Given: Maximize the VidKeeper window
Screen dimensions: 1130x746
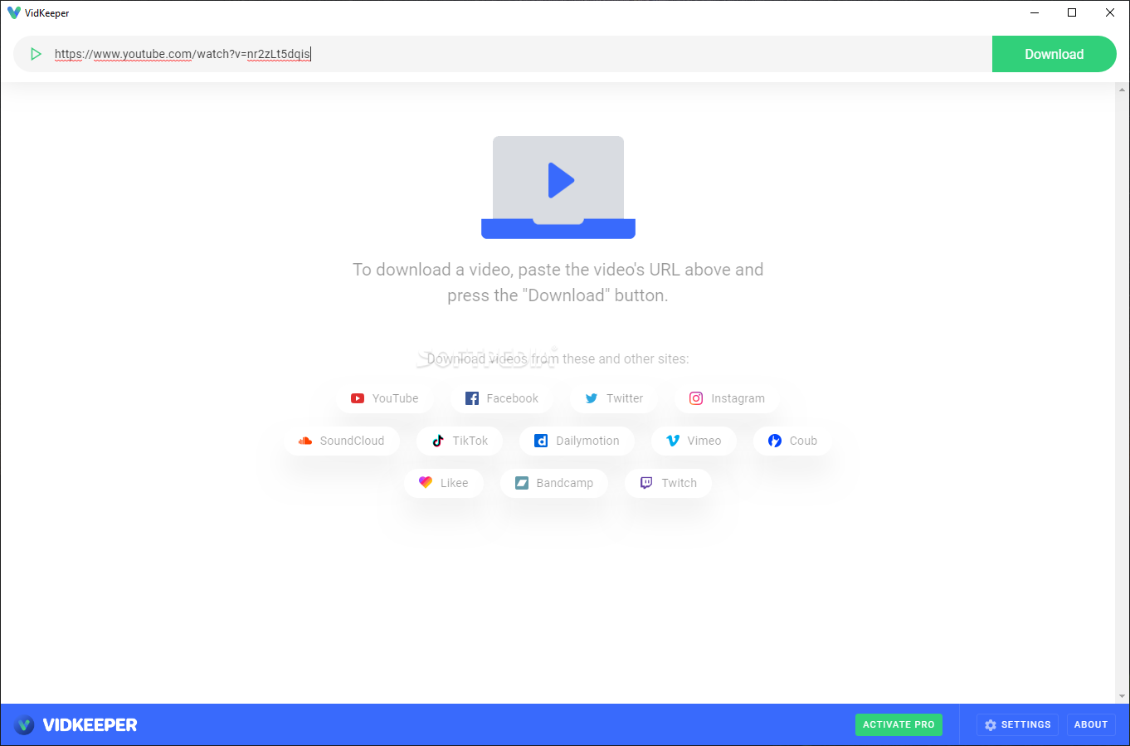Looking at the screenshot, I should 1072,12.
